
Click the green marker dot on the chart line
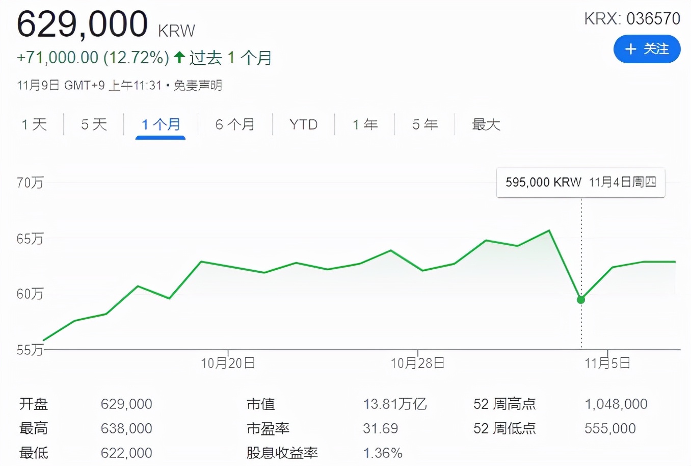point(581,300)
